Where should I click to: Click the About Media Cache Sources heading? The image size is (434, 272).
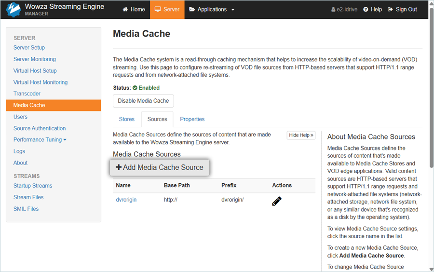tap(371, 137)
